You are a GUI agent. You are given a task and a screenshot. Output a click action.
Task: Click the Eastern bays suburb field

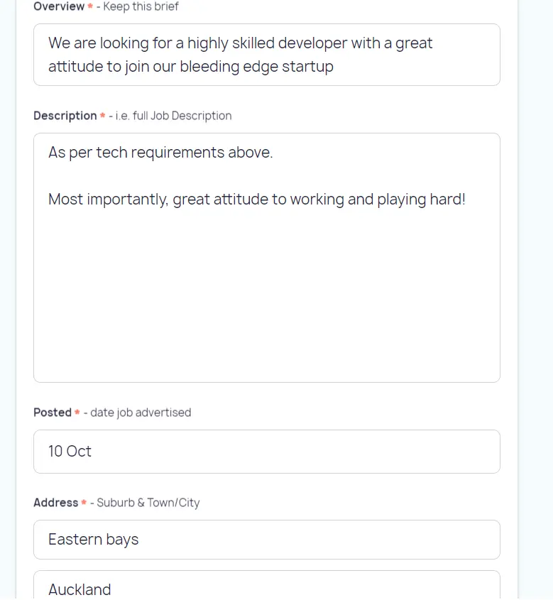pos(266,540)
